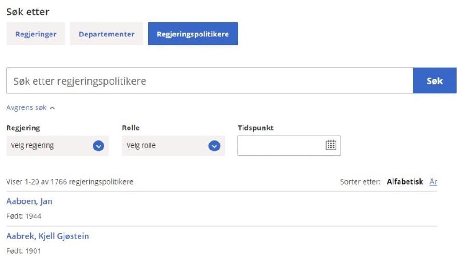Focus the Søk etter regjeringspolitikere search field
The height and width of the screenshot is (257, 457).
tap(209, 81)
